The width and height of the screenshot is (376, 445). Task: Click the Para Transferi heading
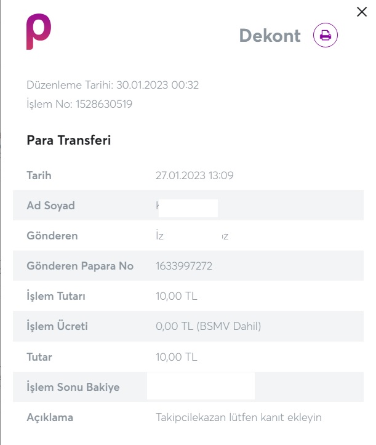[68, 140]
